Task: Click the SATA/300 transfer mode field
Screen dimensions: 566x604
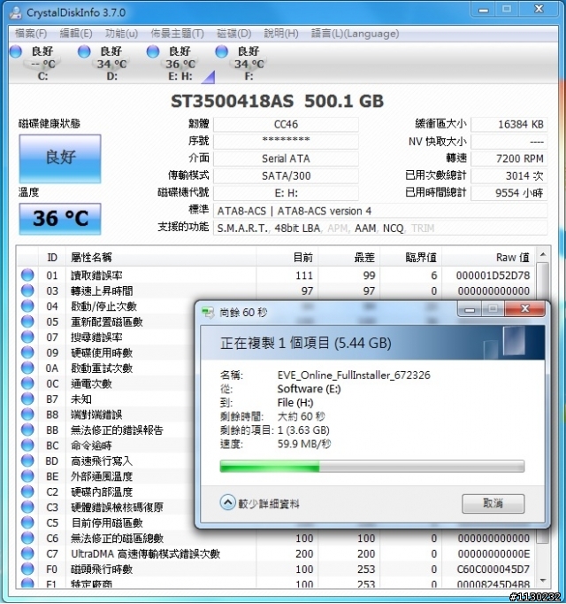Action: 286,175
